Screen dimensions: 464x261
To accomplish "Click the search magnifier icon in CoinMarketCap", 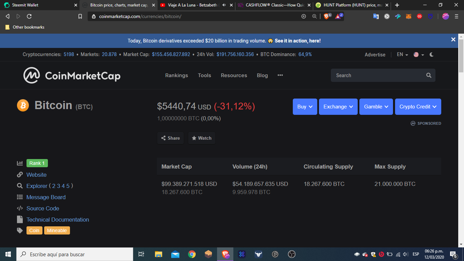I will (x=429, y=75).
